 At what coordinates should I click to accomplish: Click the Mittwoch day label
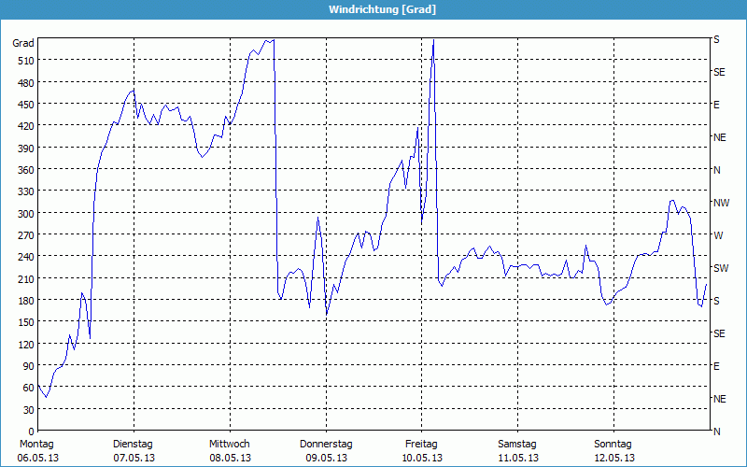[230, 444]
